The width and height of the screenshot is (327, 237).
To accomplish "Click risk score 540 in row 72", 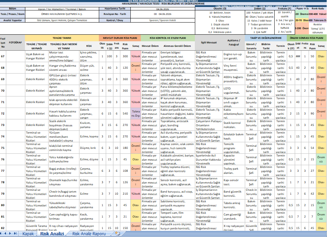I will pyautogui.click(x=125, y=113).
